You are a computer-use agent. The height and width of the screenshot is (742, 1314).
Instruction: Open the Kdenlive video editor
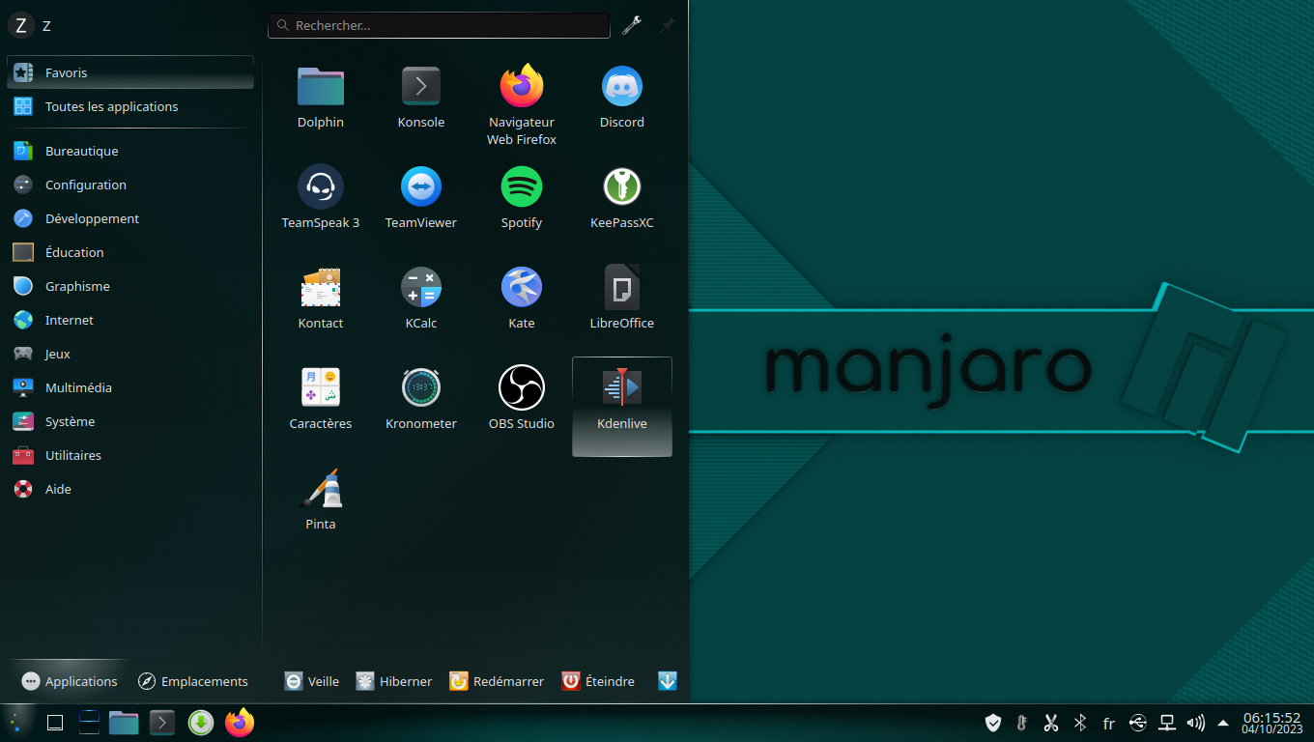point(622,407)
